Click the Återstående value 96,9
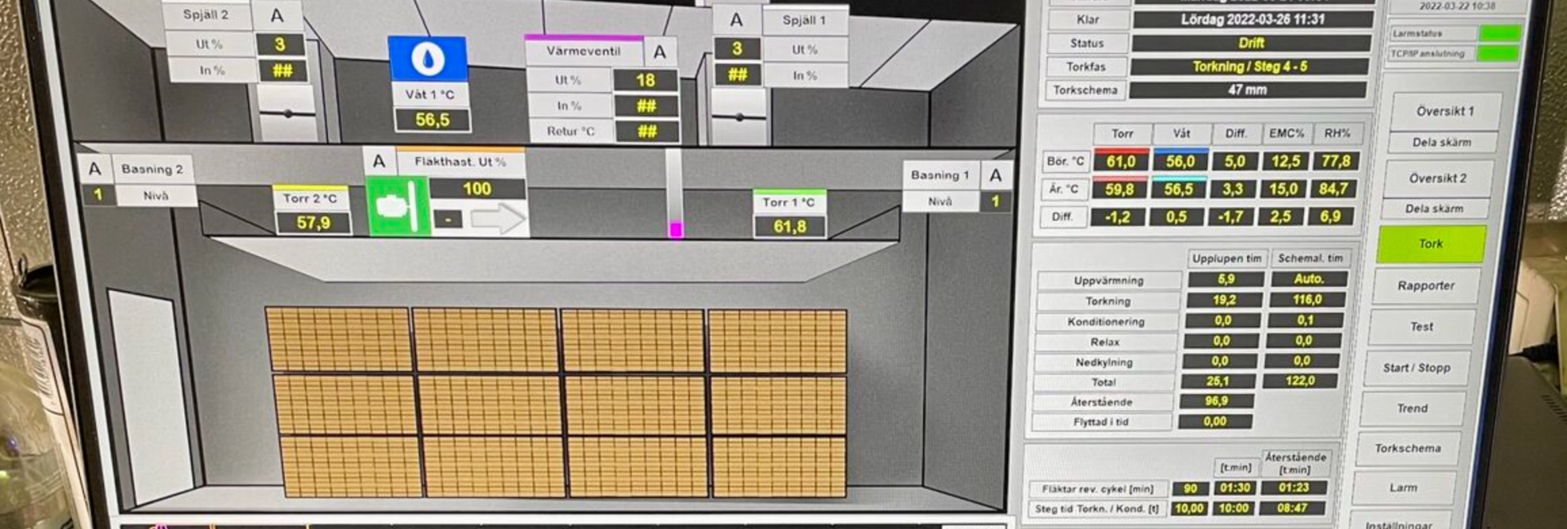The height and width of the screenshot is (529, 1567). [1216, 401]
